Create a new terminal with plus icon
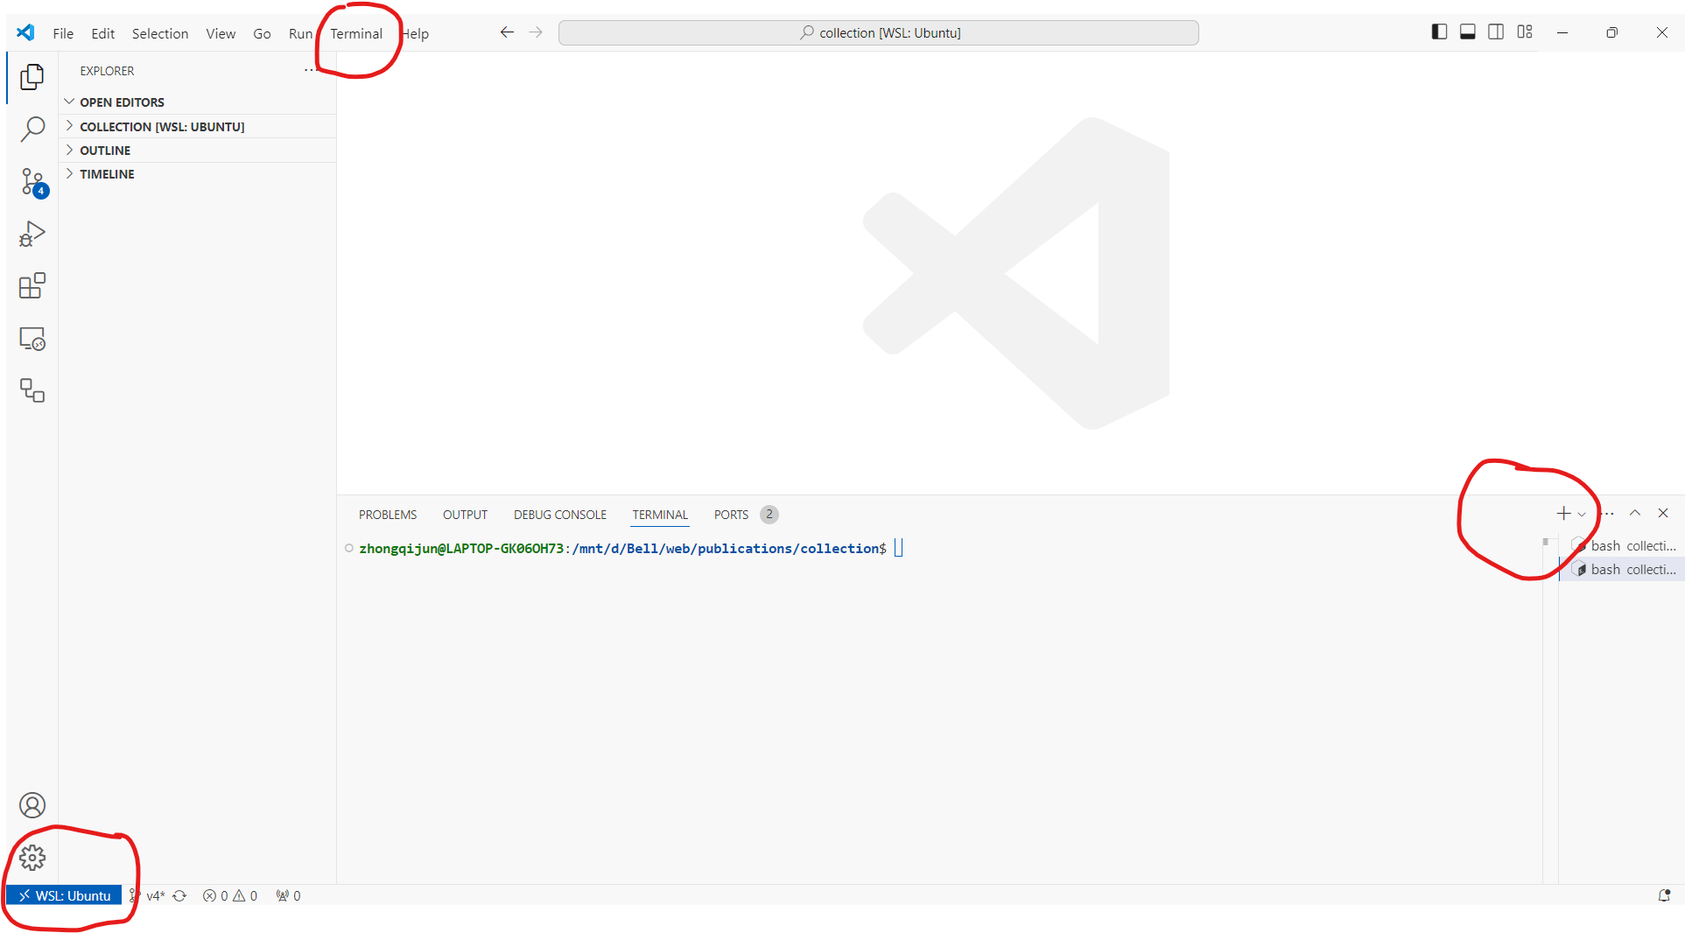The height and width of the screenshot is (933, 1685). (x=1563, y=514)
